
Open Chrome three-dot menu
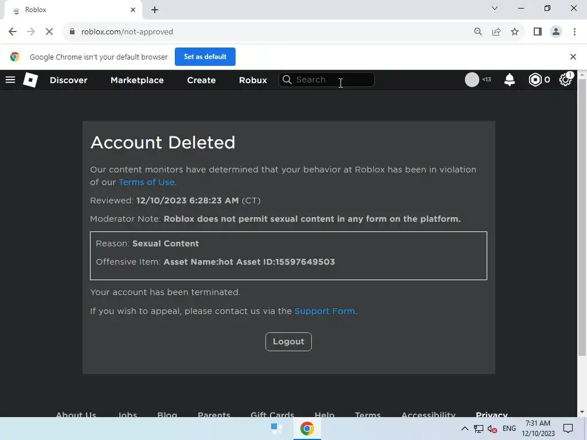(x=574, y=32)
